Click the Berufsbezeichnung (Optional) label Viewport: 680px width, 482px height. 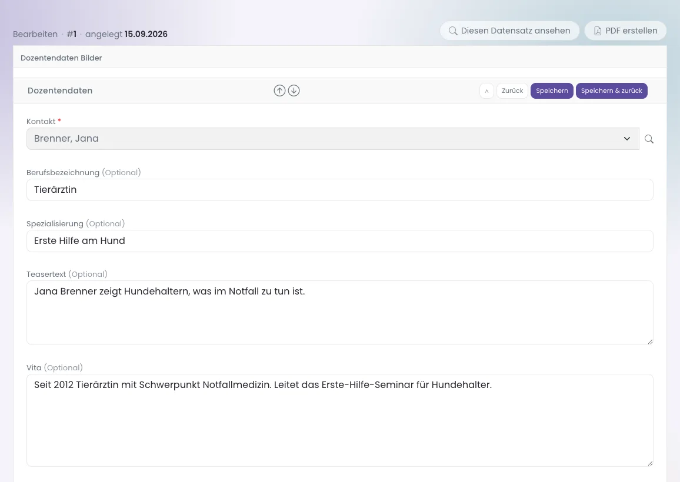pyautogui.click(x=84, y=172)
